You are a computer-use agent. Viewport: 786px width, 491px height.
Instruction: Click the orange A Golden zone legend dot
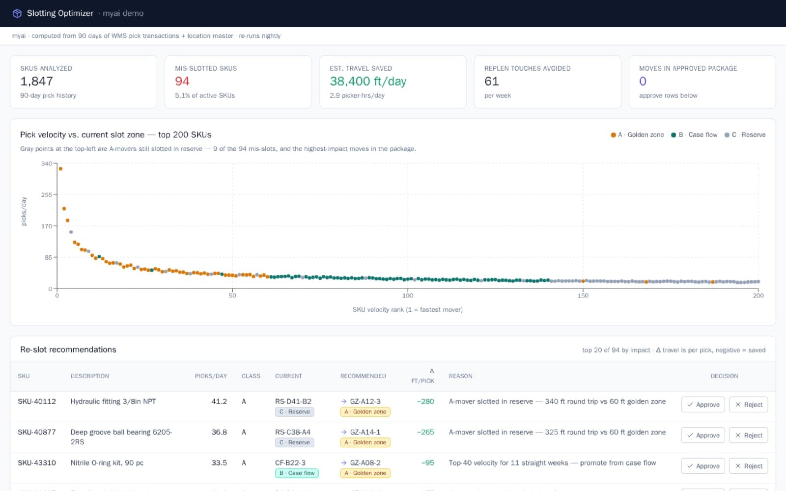613,135
